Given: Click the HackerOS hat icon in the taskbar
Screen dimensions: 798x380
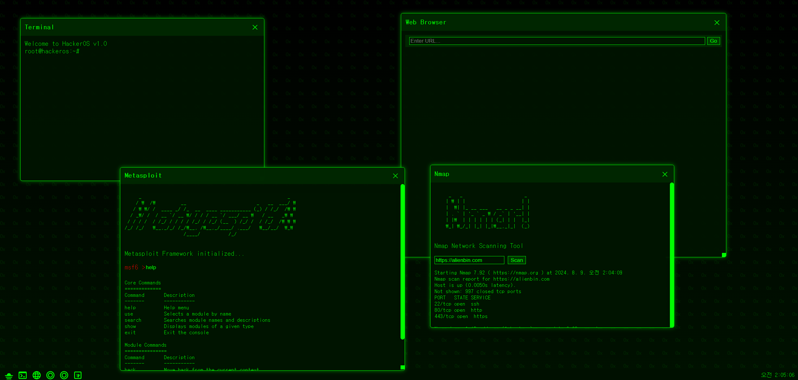Looking at the screenshot, I should [8, 375].
